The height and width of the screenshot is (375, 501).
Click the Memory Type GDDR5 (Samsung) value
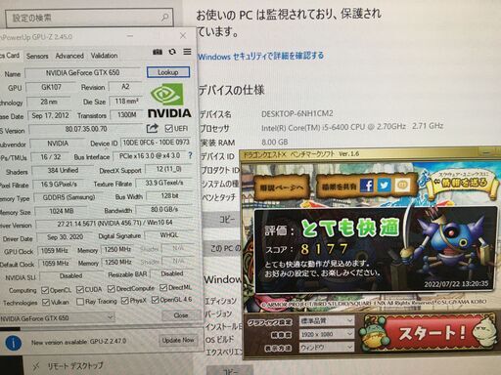68,197
